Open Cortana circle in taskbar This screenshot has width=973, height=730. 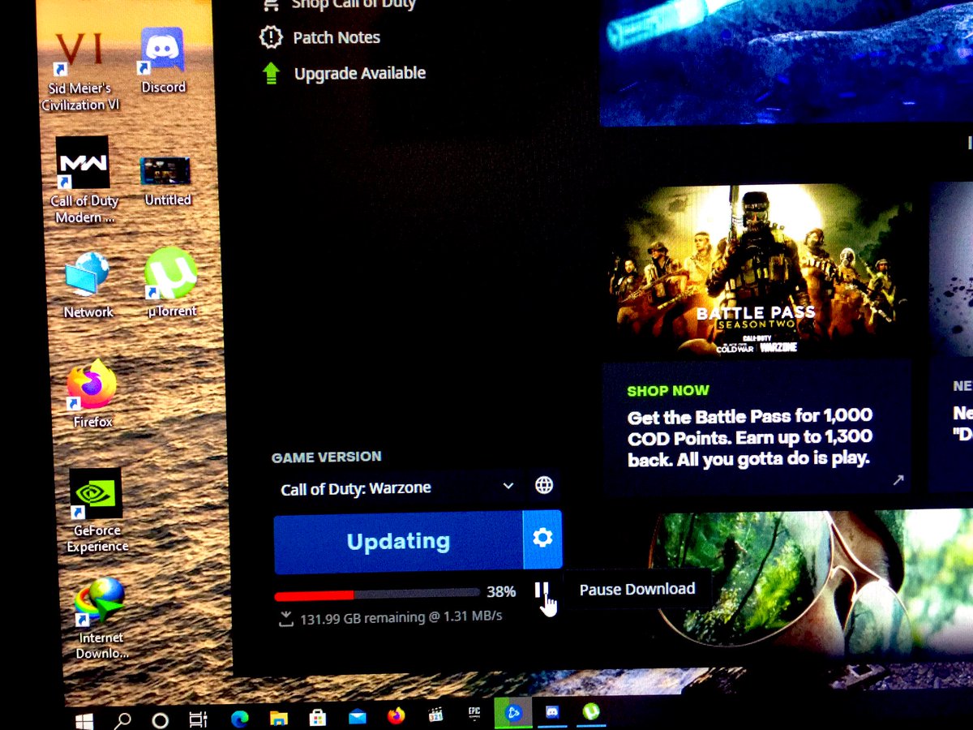[x=161, y=720]
